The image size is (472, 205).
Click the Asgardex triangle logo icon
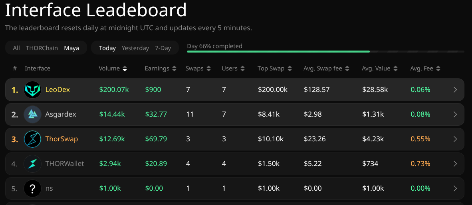32,114
